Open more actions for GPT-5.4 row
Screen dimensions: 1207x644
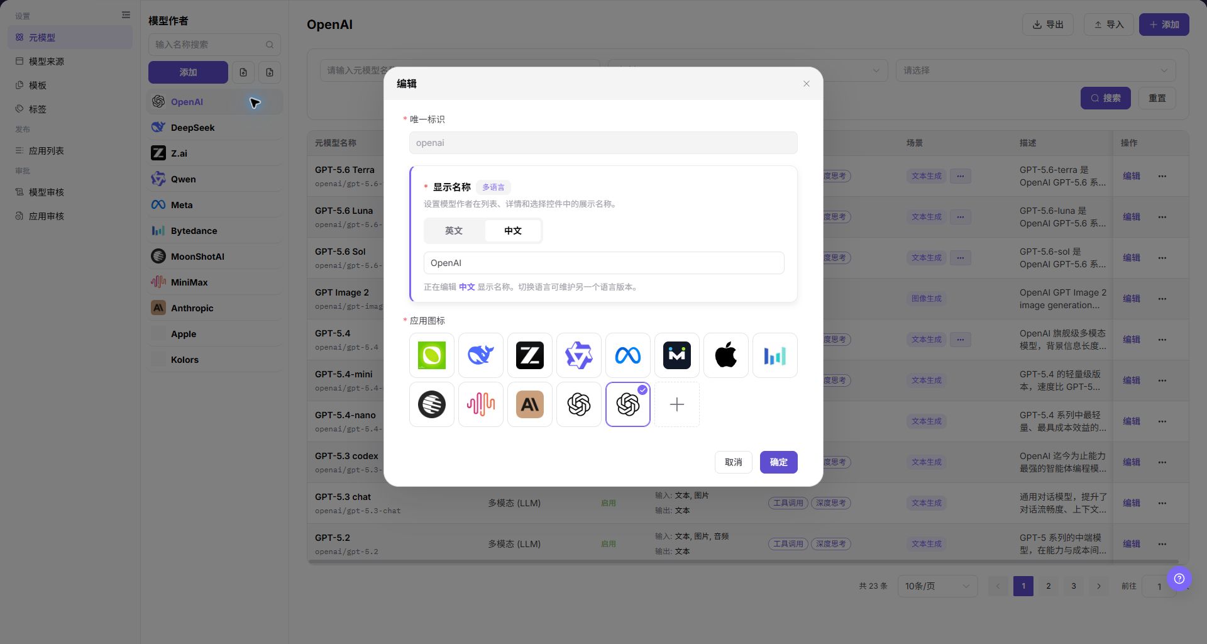pos(1162,340)
